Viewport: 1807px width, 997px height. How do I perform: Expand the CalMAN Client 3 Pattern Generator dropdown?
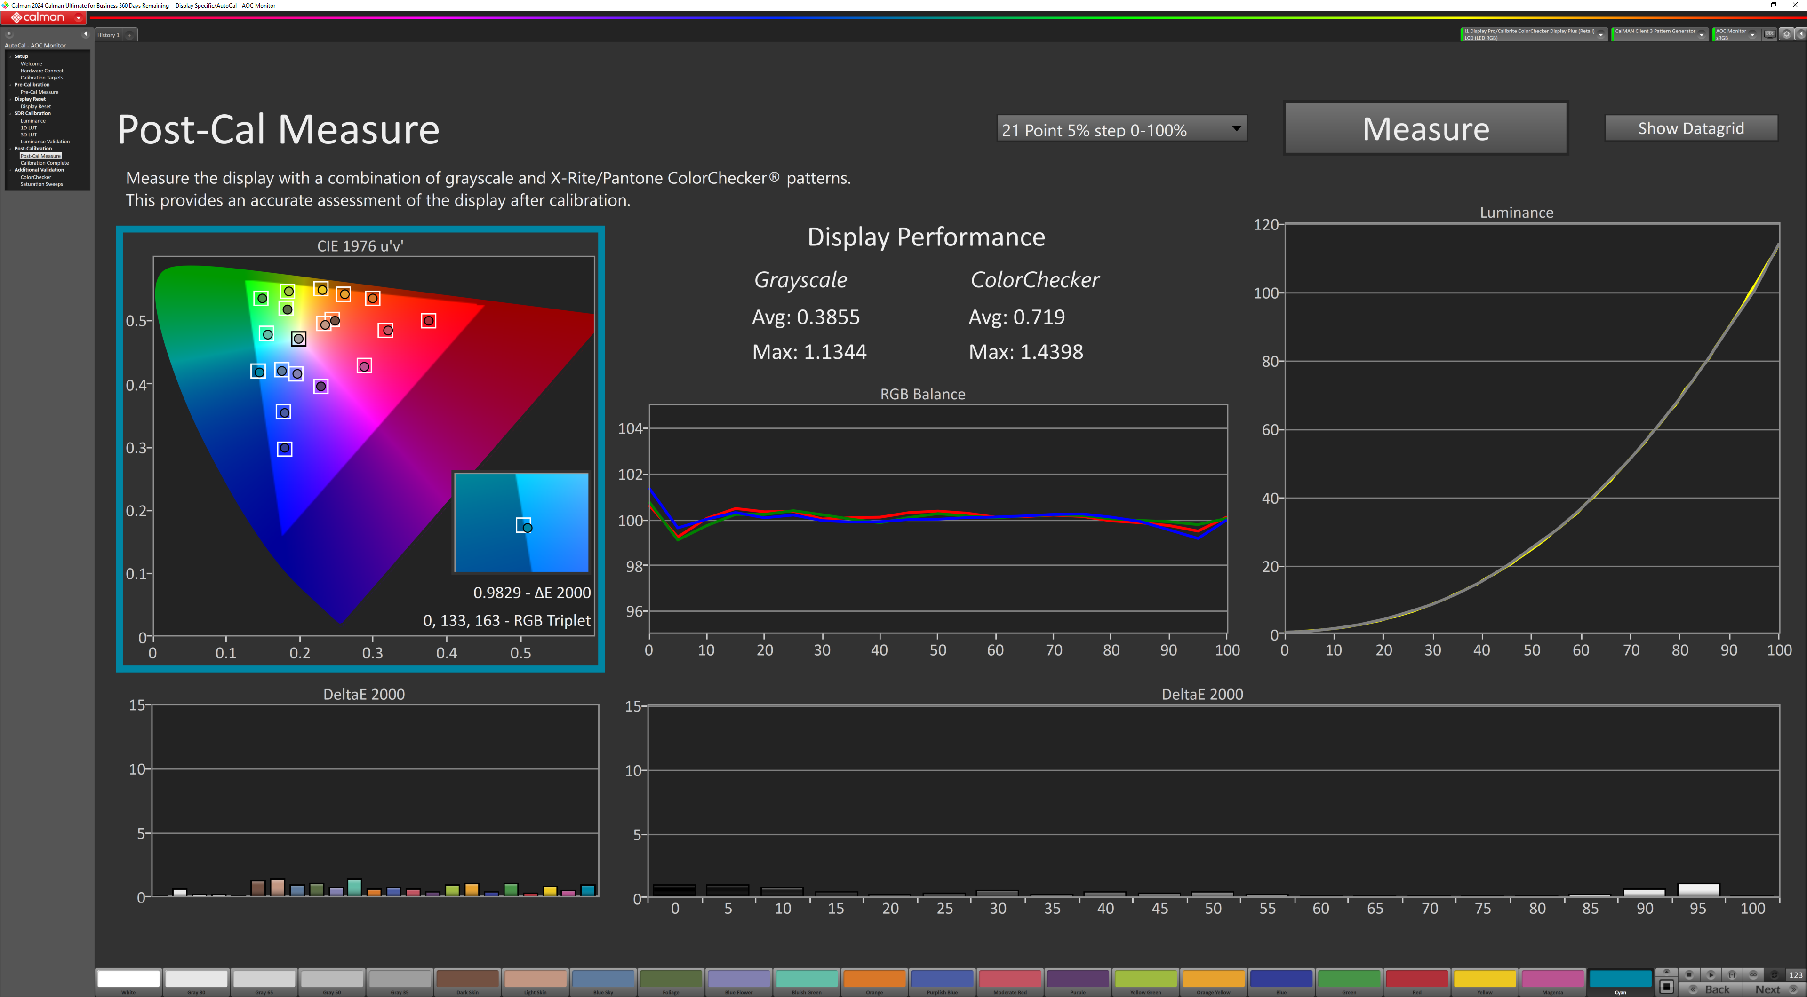coord(1701,34)
